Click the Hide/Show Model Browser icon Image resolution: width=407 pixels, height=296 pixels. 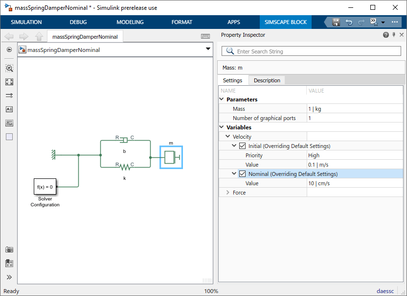(x=9, y=49)
